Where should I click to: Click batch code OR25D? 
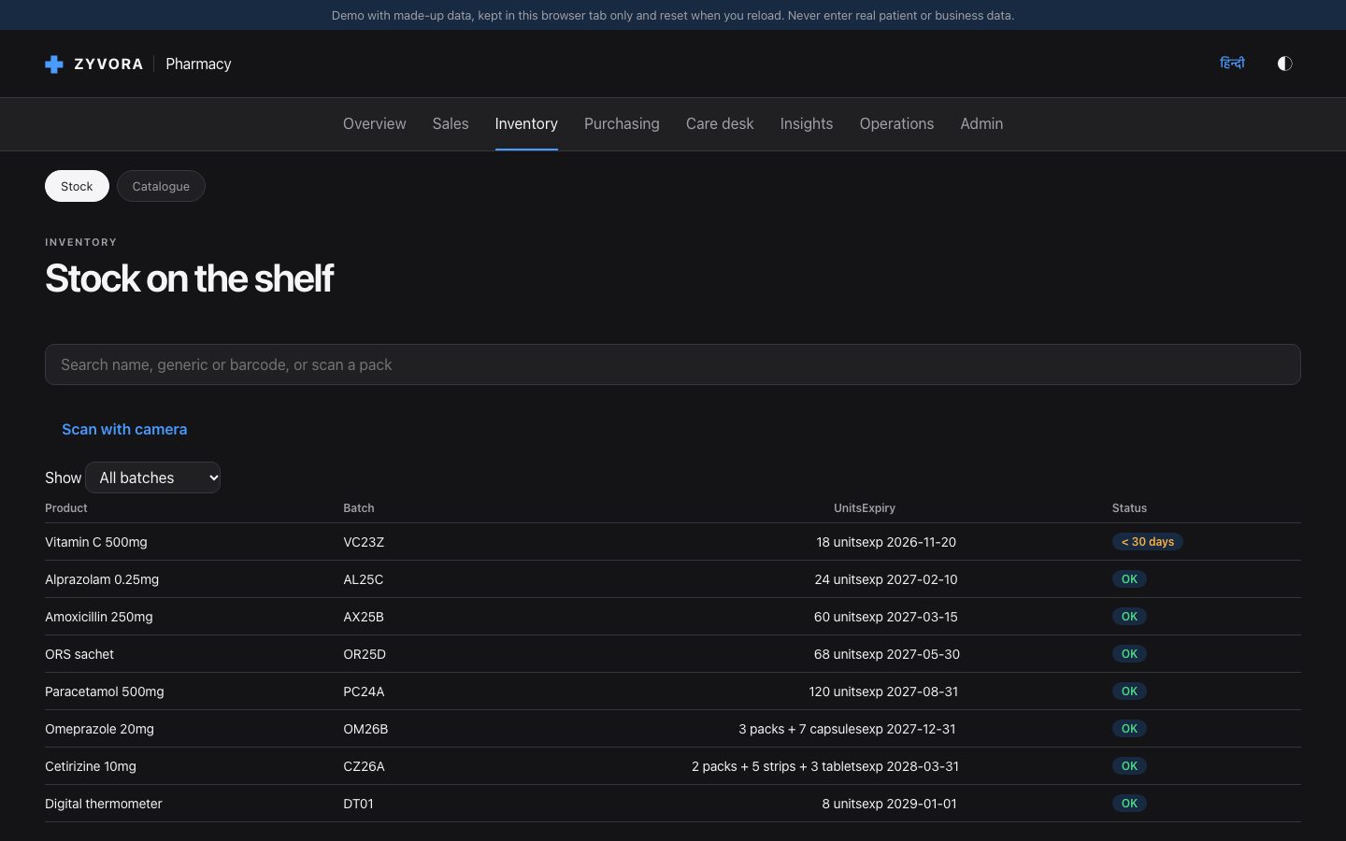[x=365, y=654]
